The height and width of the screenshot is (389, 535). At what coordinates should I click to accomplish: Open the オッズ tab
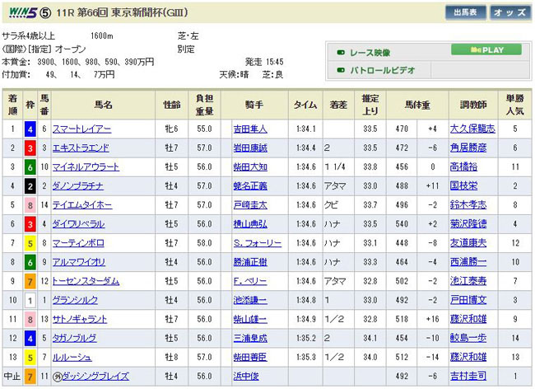pos(510,12)
